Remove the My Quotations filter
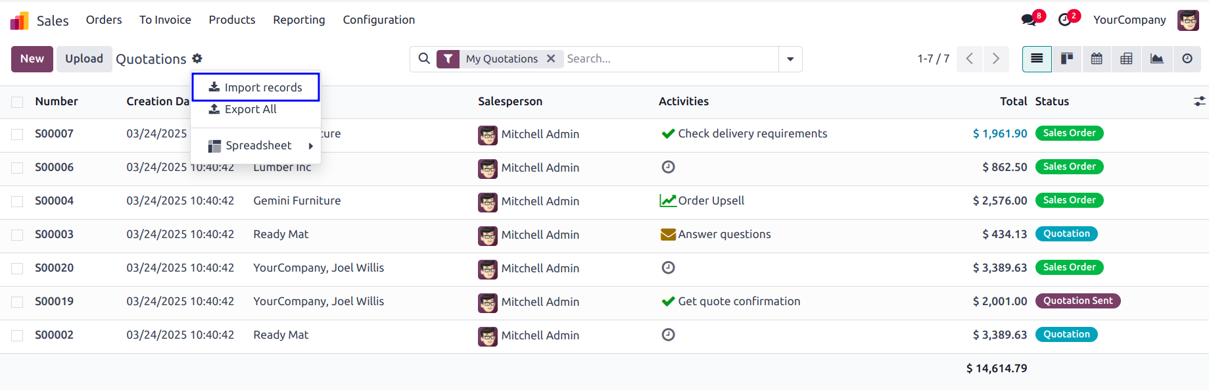The image size is (1209, 390). click(551, 59)
